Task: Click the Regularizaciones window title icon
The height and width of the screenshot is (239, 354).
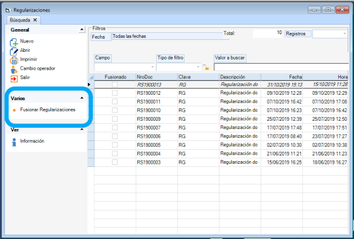Action: (8, 10)
